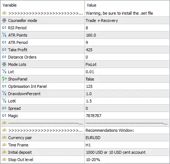The height and width of the screenshot is (164, 170).
Task: Click the string 'ab' icon beside Currency pair
Action: coord(4,138)
